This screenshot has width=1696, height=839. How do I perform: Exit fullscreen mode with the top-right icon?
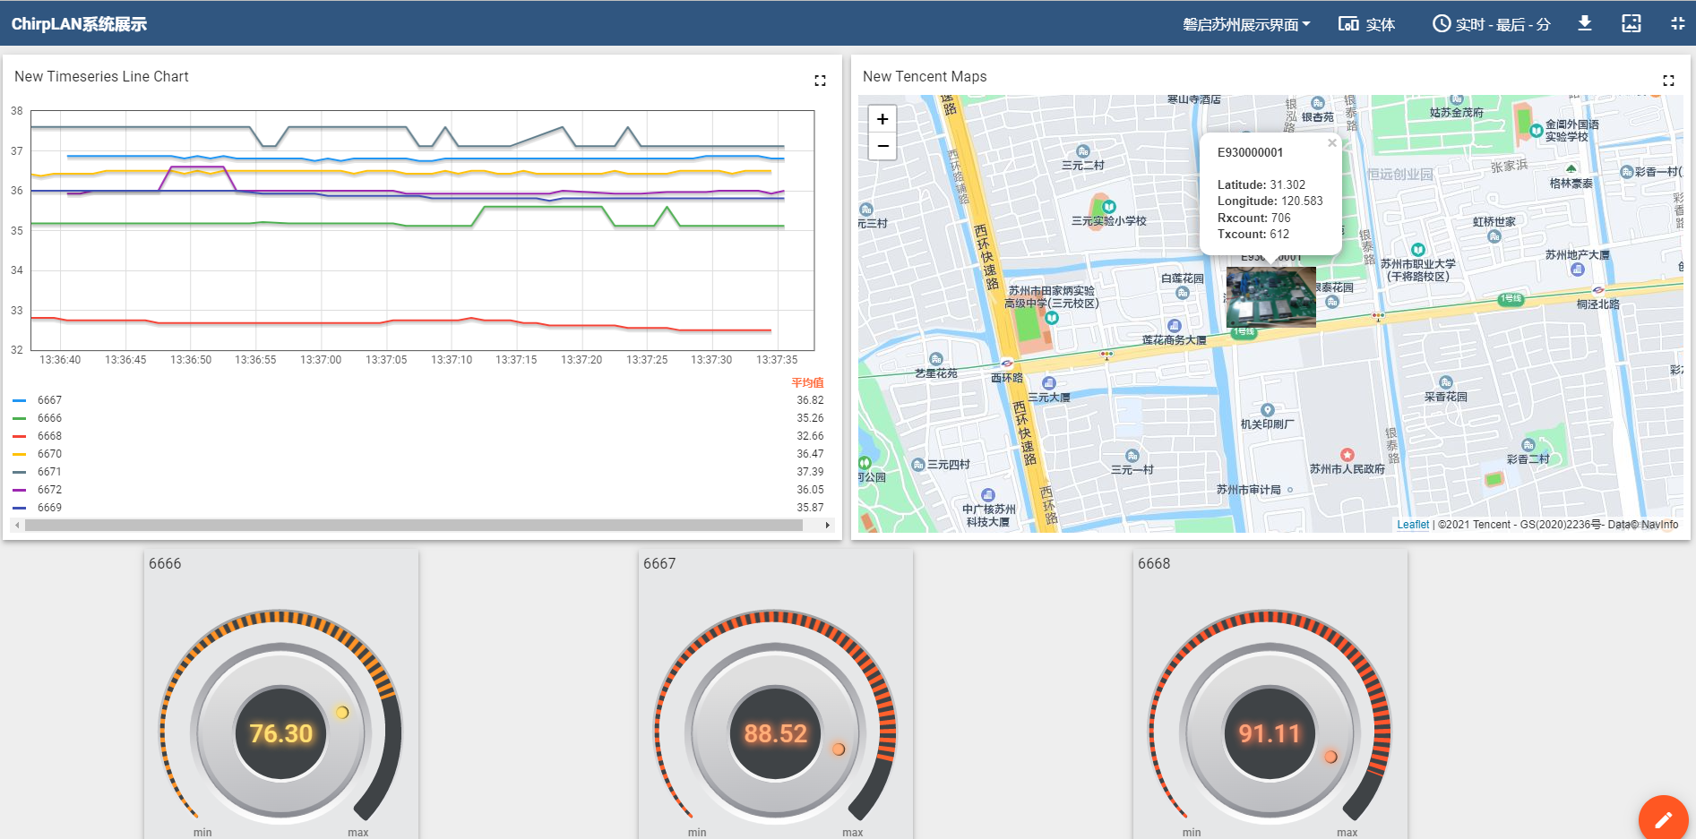1678,23
